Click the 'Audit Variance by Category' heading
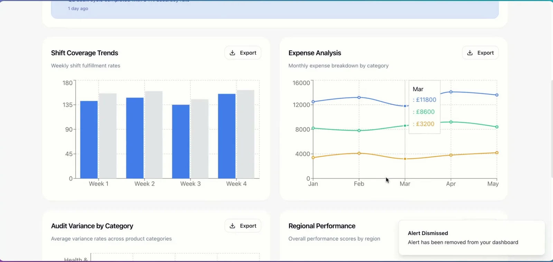553x262 pixels. [92, 226]
